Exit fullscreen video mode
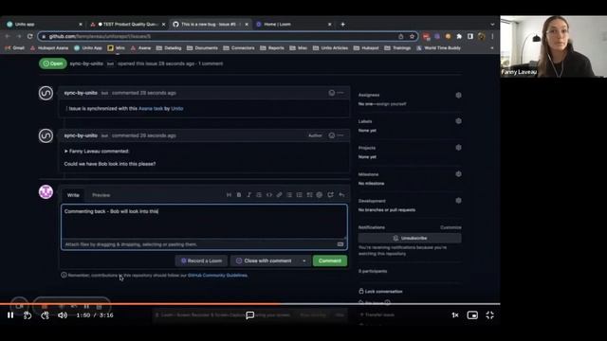Image resolution: width=607 pixels, height=341 pixels. pos(489,315)
